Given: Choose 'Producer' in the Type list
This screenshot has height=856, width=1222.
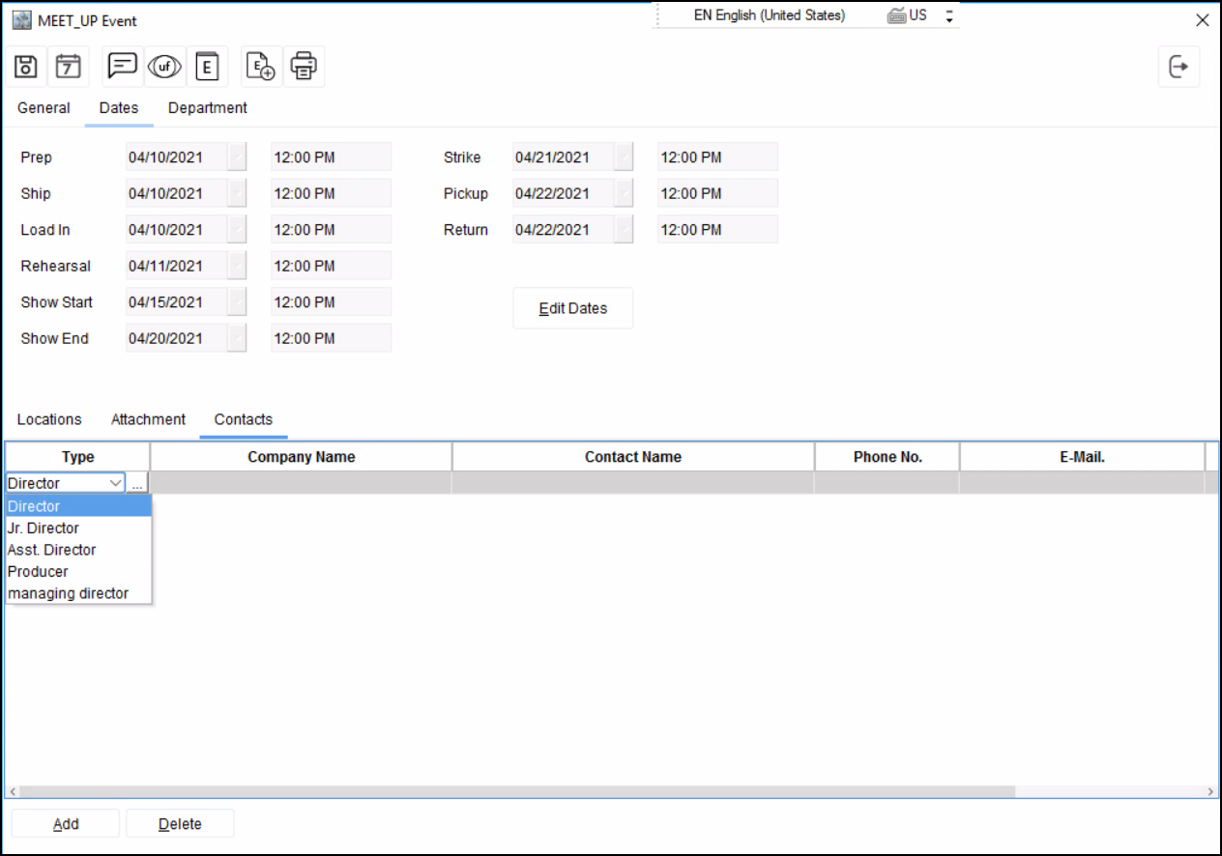Looking at the screenshot, I should [38, 572].
